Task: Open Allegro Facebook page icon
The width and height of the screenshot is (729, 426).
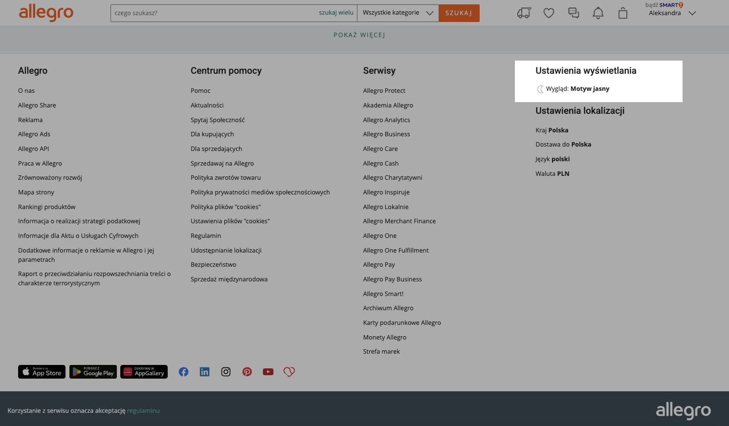Action: click(183, 372)
